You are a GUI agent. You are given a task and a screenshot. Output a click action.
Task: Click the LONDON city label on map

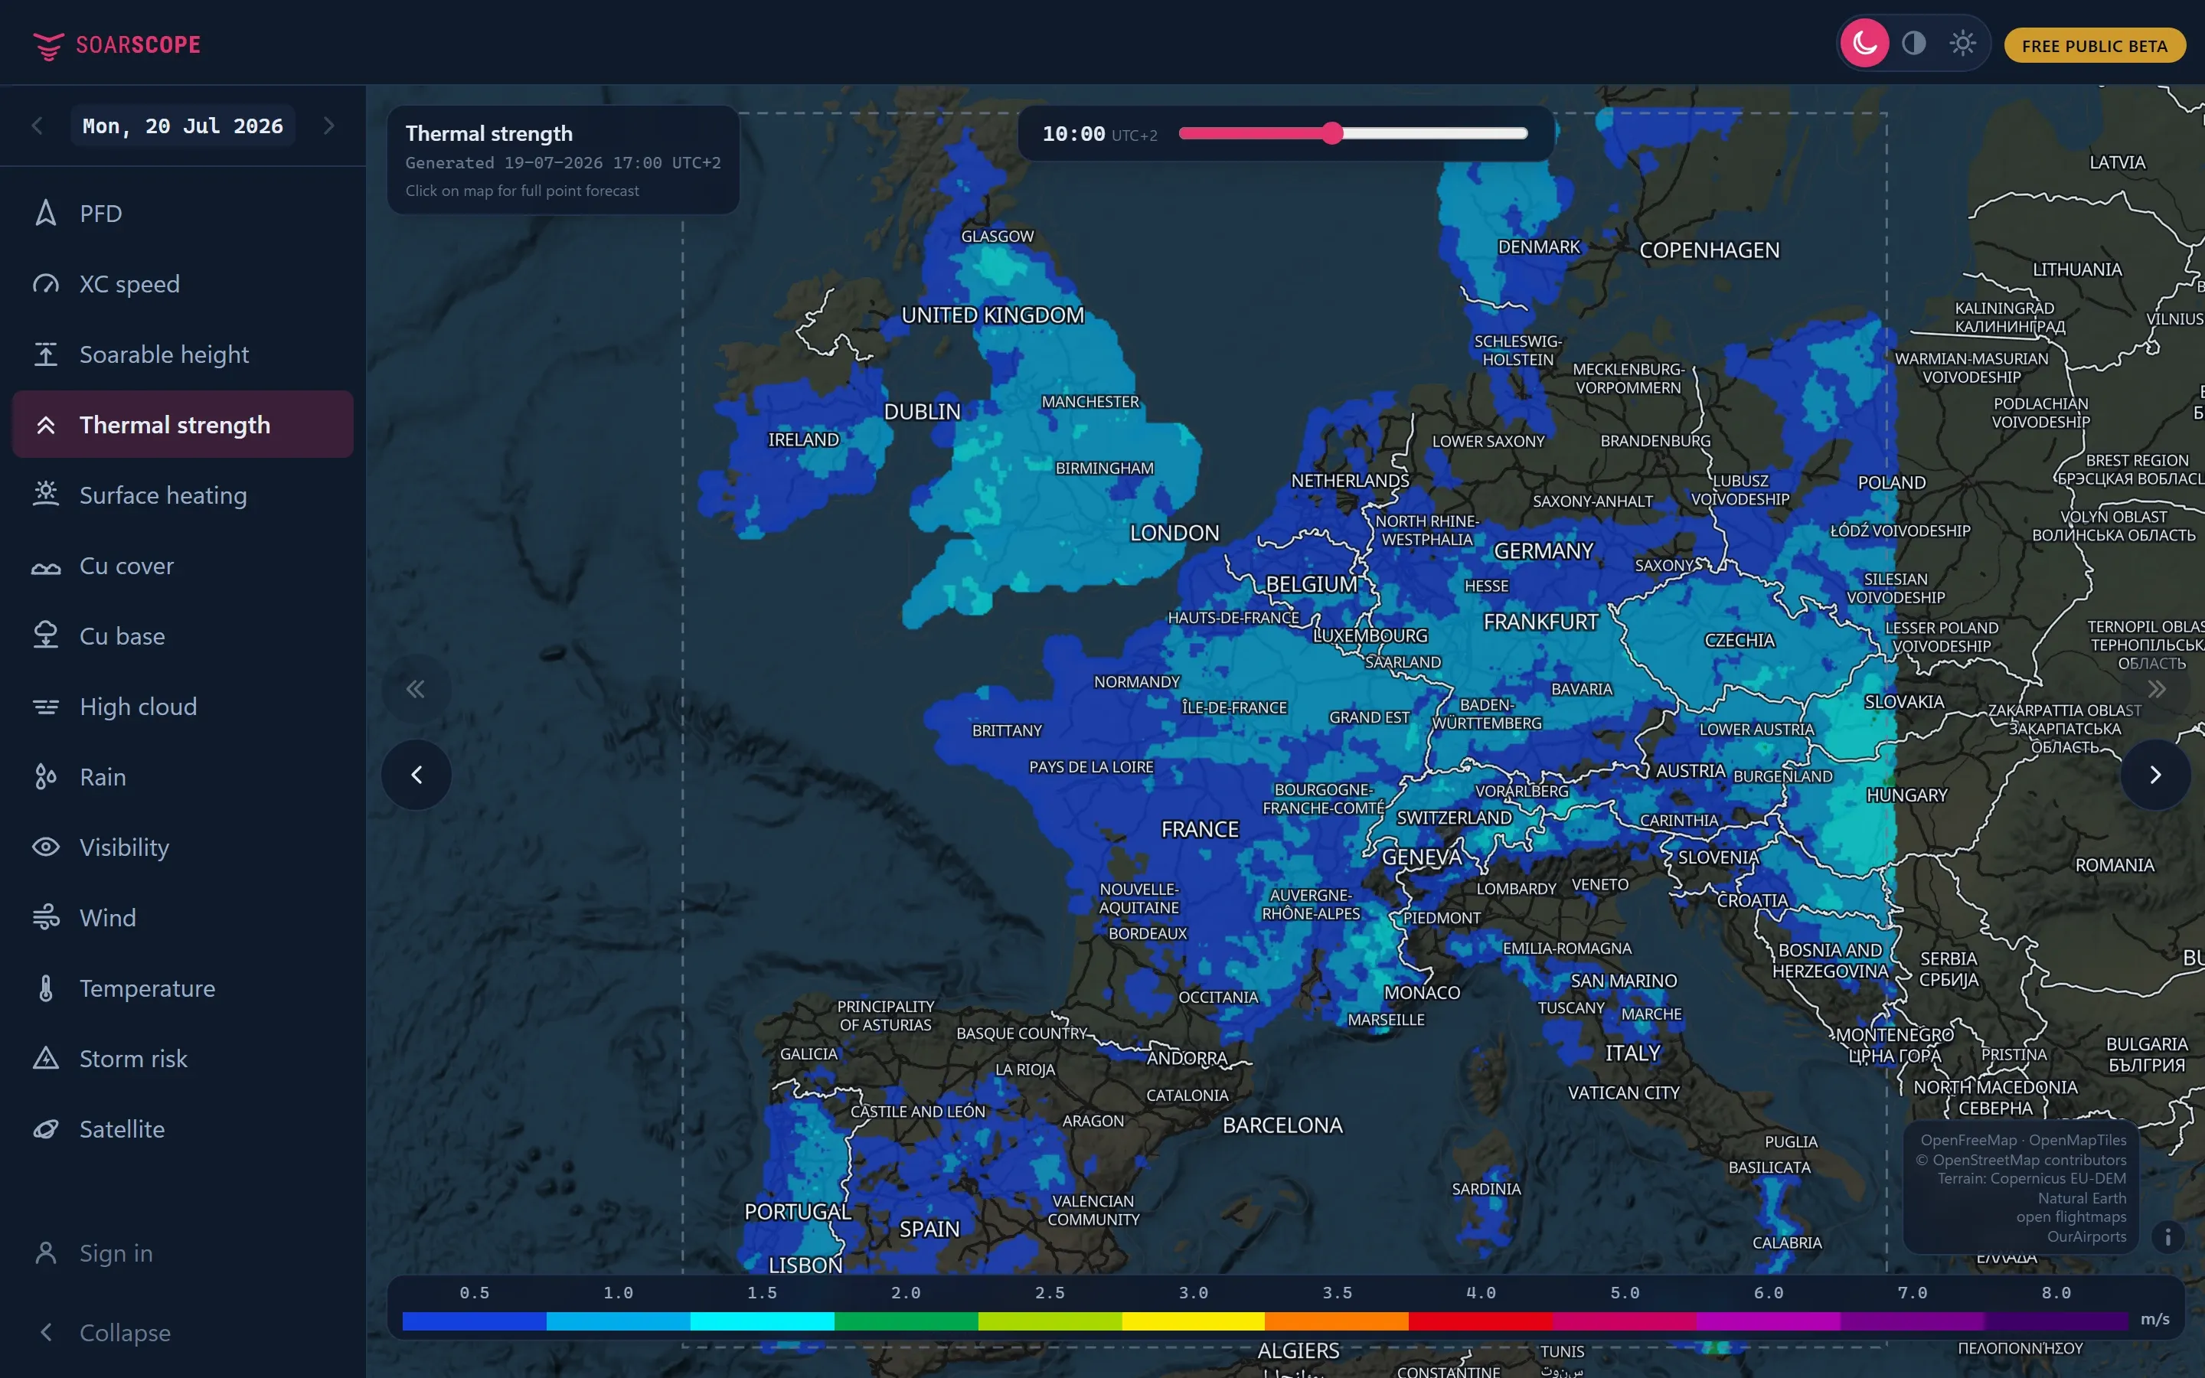[1174, 533]
